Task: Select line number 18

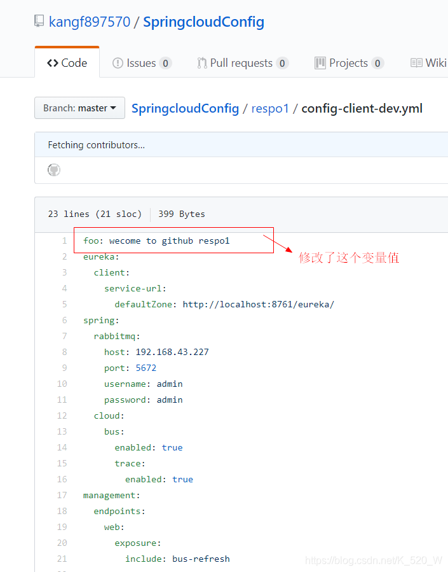Action: click(x=62, y=511)
